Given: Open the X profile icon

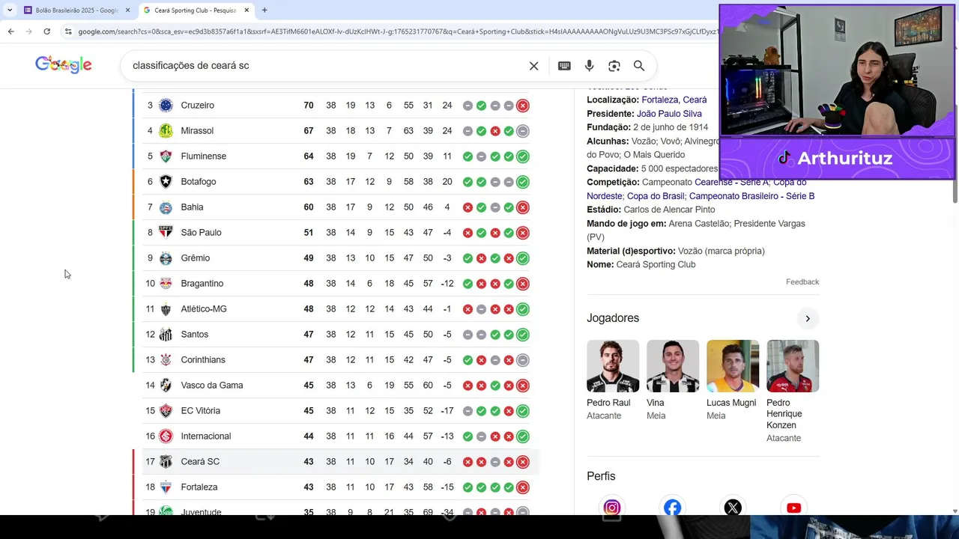Looking at the screenshot, I should pos(733,508).
